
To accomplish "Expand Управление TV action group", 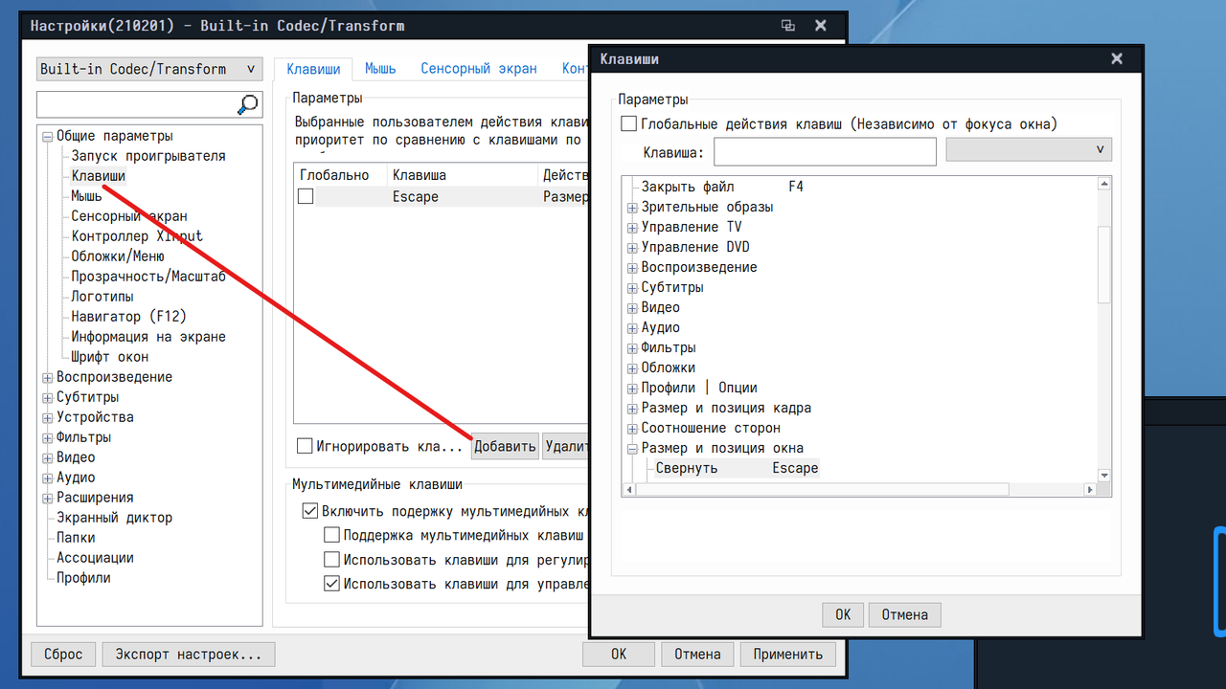I will 632,228.
